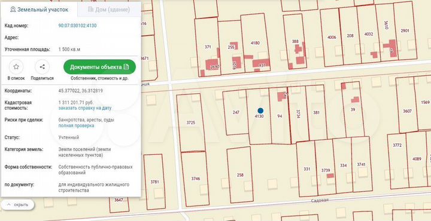Click parcel label 258
The image size is (431, 221).
(240, 175)
